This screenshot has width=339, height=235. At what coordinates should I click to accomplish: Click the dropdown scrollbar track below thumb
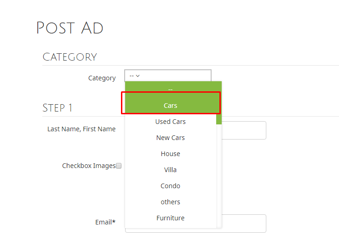tap(219, 176)
